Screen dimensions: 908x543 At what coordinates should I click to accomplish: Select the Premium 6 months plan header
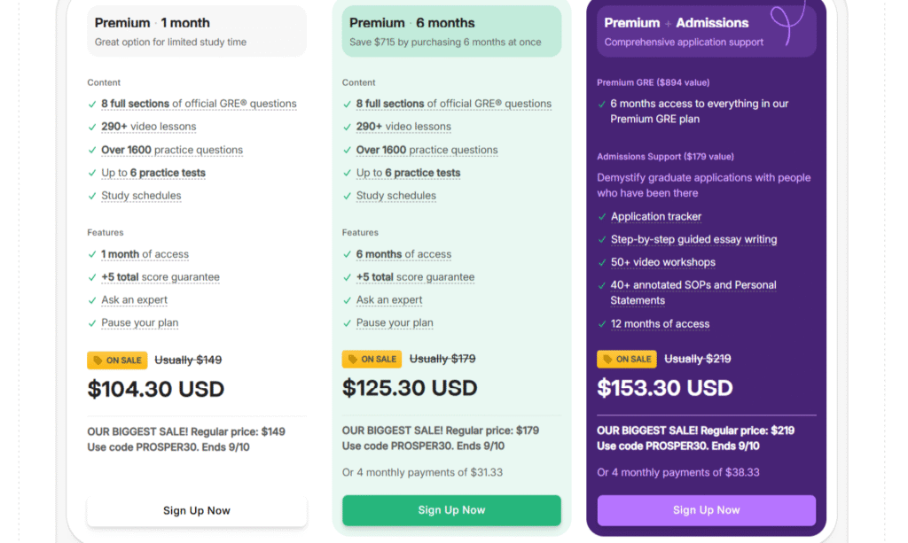[451, 31]
